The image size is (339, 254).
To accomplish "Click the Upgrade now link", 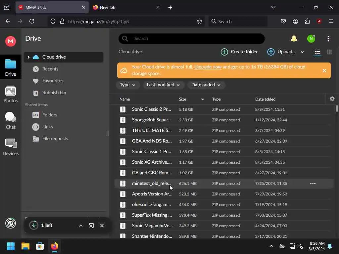I will [208, 67].
